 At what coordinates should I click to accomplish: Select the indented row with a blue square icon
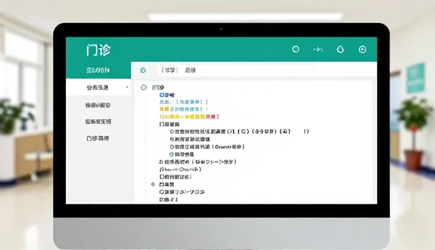point(181,154)
